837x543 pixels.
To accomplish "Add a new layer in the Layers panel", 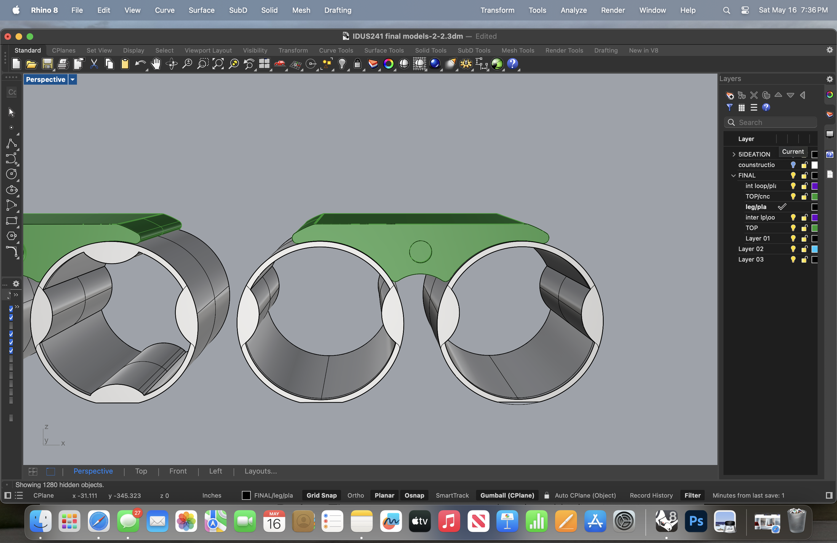I will point(730,96).
